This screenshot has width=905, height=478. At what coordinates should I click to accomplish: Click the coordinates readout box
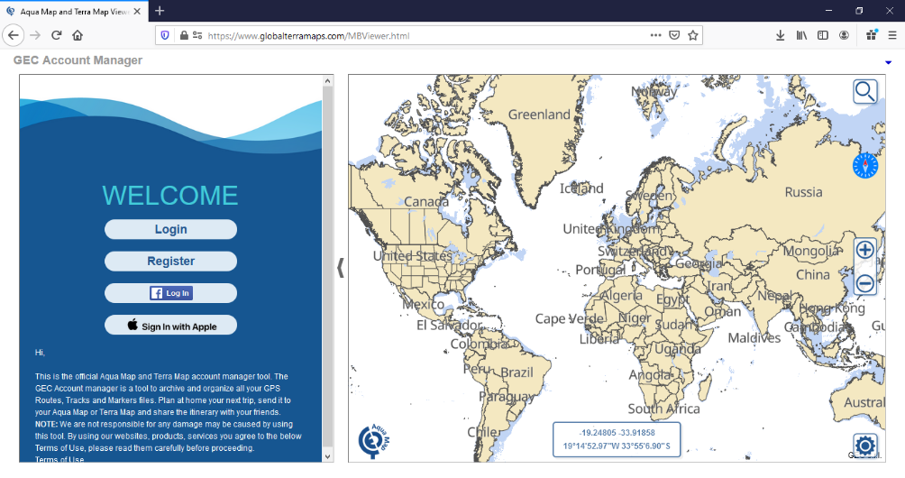617,440
